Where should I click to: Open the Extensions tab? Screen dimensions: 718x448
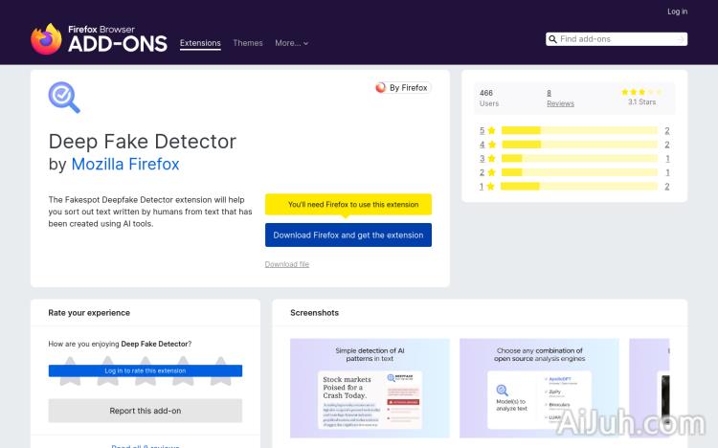point(200,43)
